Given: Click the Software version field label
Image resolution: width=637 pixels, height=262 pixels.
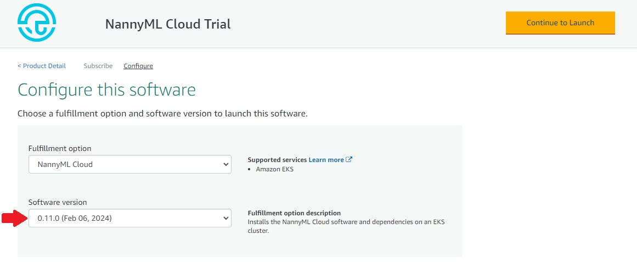Looking at the screenshot, I should (x=58, y=202).
